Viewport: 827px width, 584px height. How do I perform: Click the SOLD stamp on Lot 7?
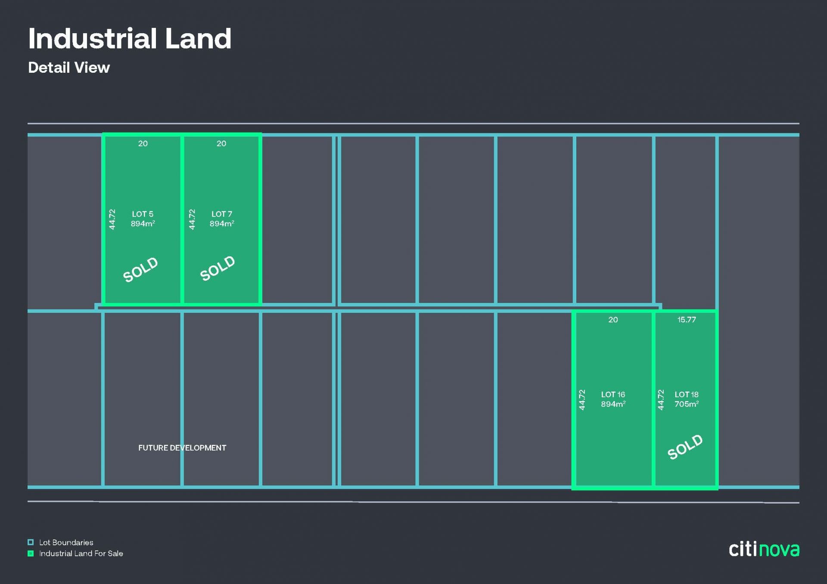pyautogui.click(x=218, y=268)
